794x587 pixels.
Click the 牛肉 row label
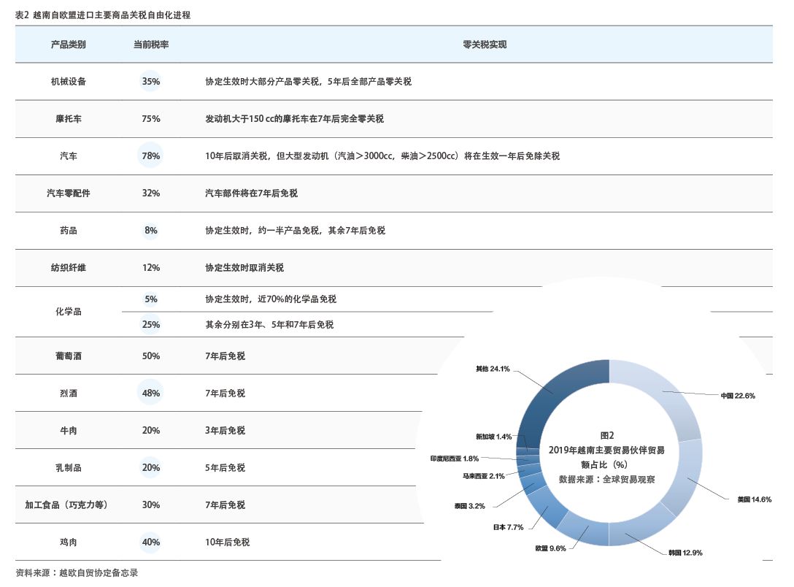69,431
